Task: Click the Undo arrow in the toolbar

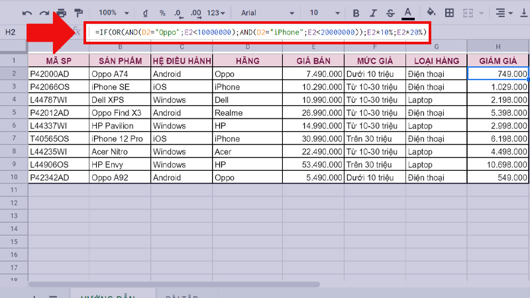Action: [x=27, y=13]
